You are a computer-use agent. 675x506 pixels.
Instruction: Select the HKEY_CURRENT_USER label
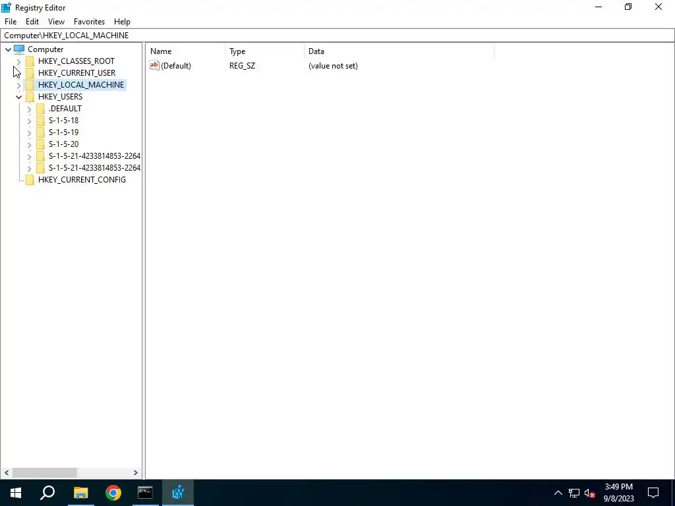click(x=76, y=72)
